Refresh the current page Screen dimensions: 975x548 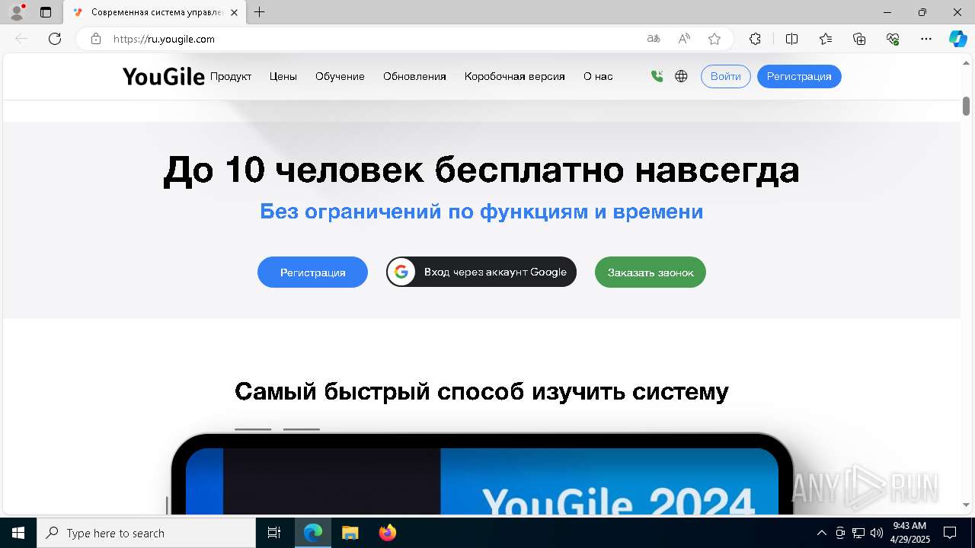point(55,39)
